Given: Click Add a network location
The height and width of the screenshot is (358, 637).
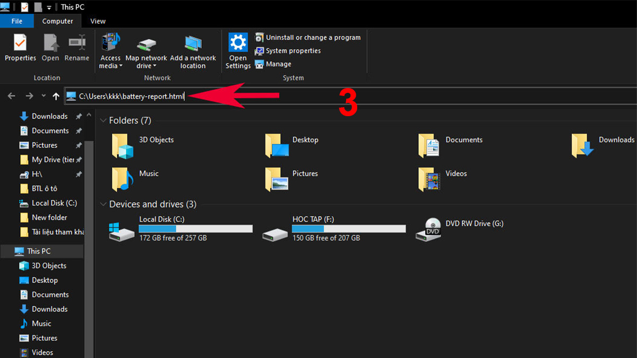Looking at the screenshot, I should coord(193,51).
